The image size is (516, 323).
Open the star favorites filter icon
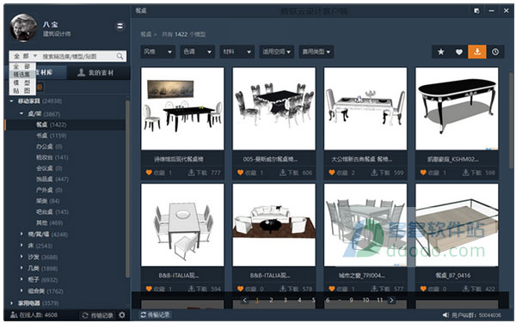(x=441, y=52)
